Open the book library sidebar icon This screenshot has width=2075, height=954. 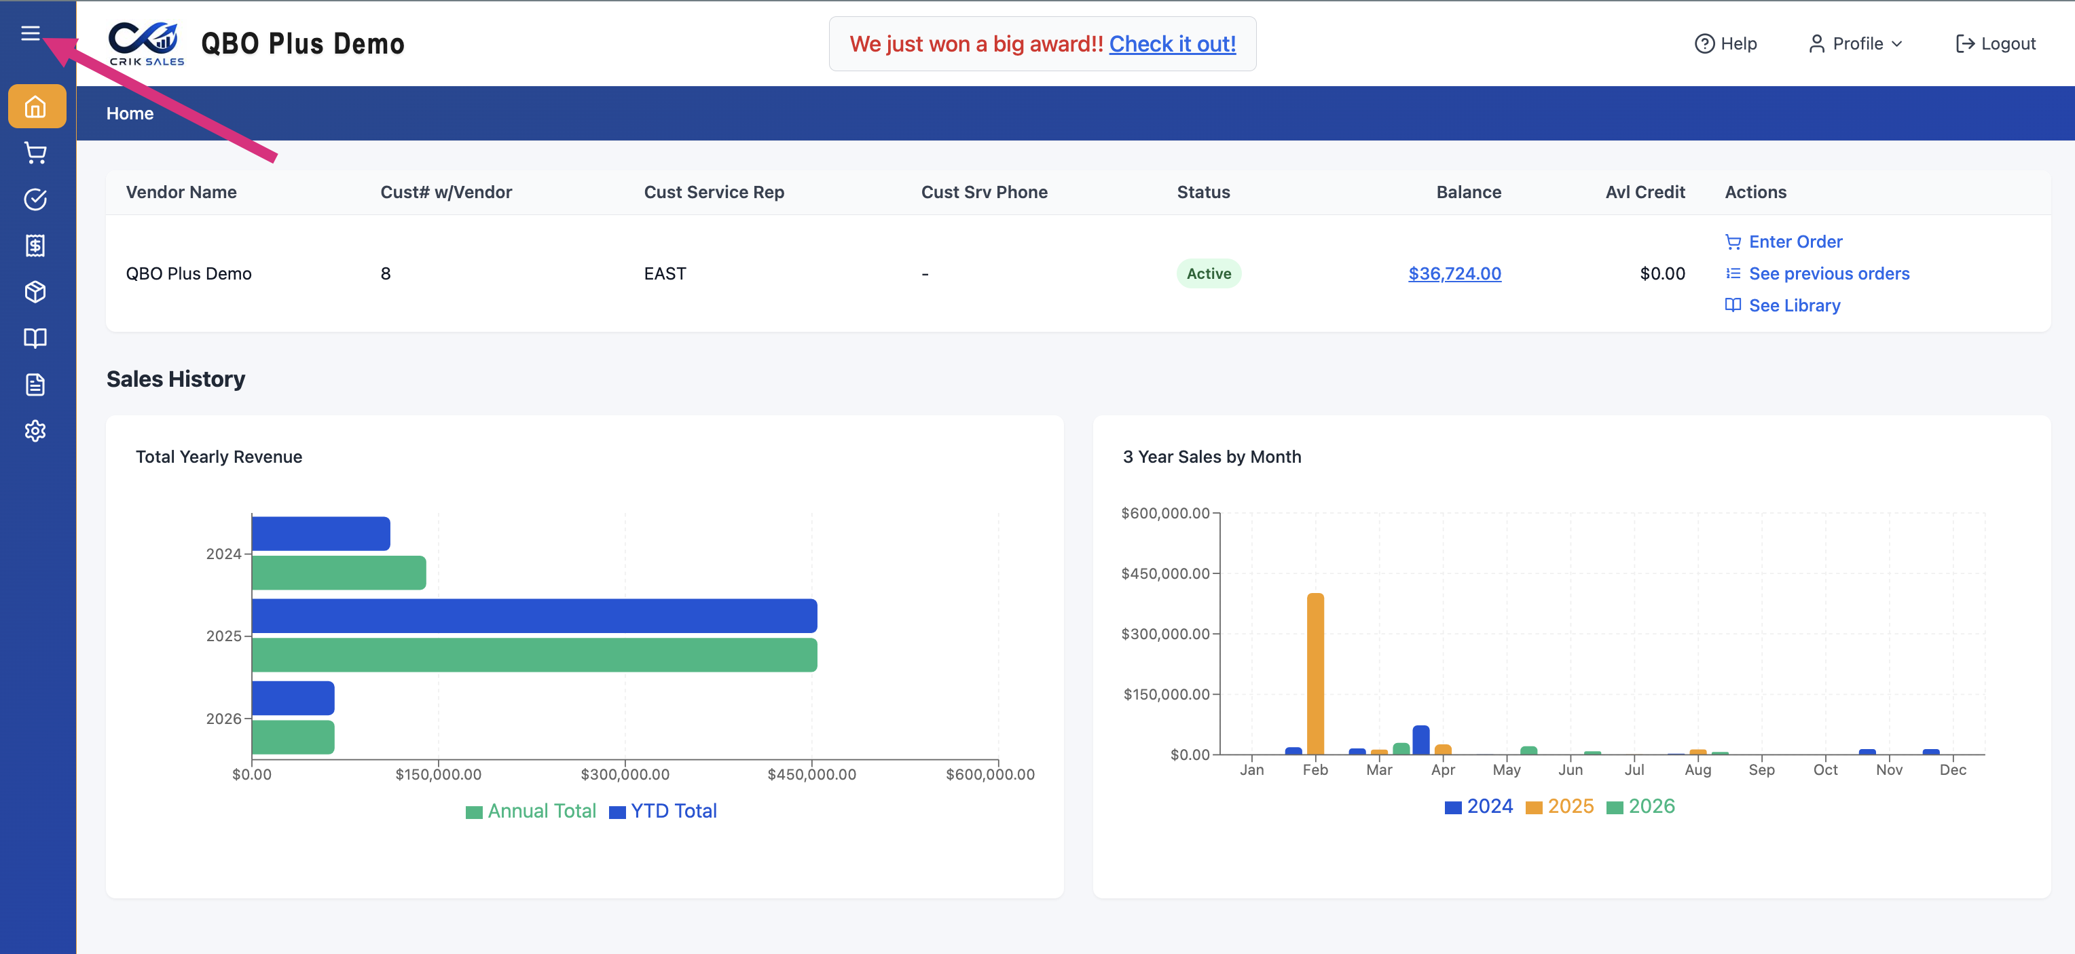click(x=35, y=338)
